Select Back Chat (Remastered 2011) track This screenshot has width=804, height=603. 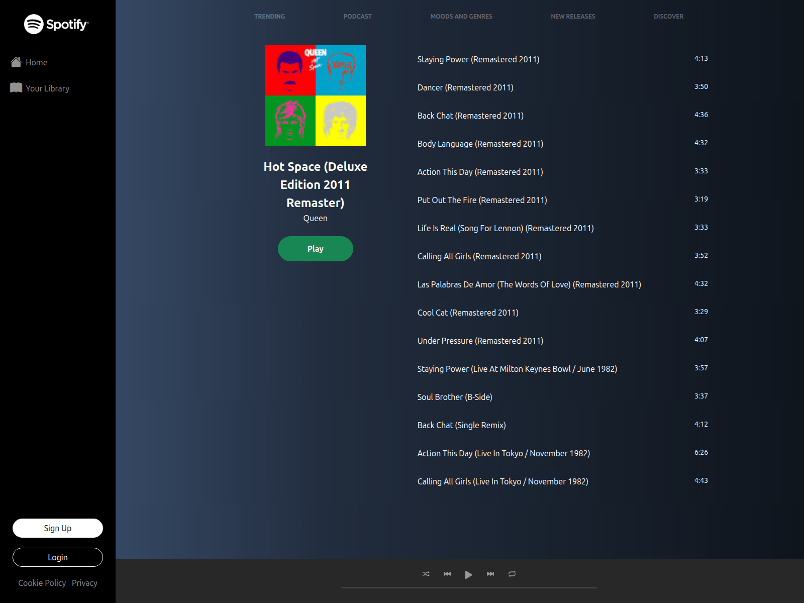point(470,116)
